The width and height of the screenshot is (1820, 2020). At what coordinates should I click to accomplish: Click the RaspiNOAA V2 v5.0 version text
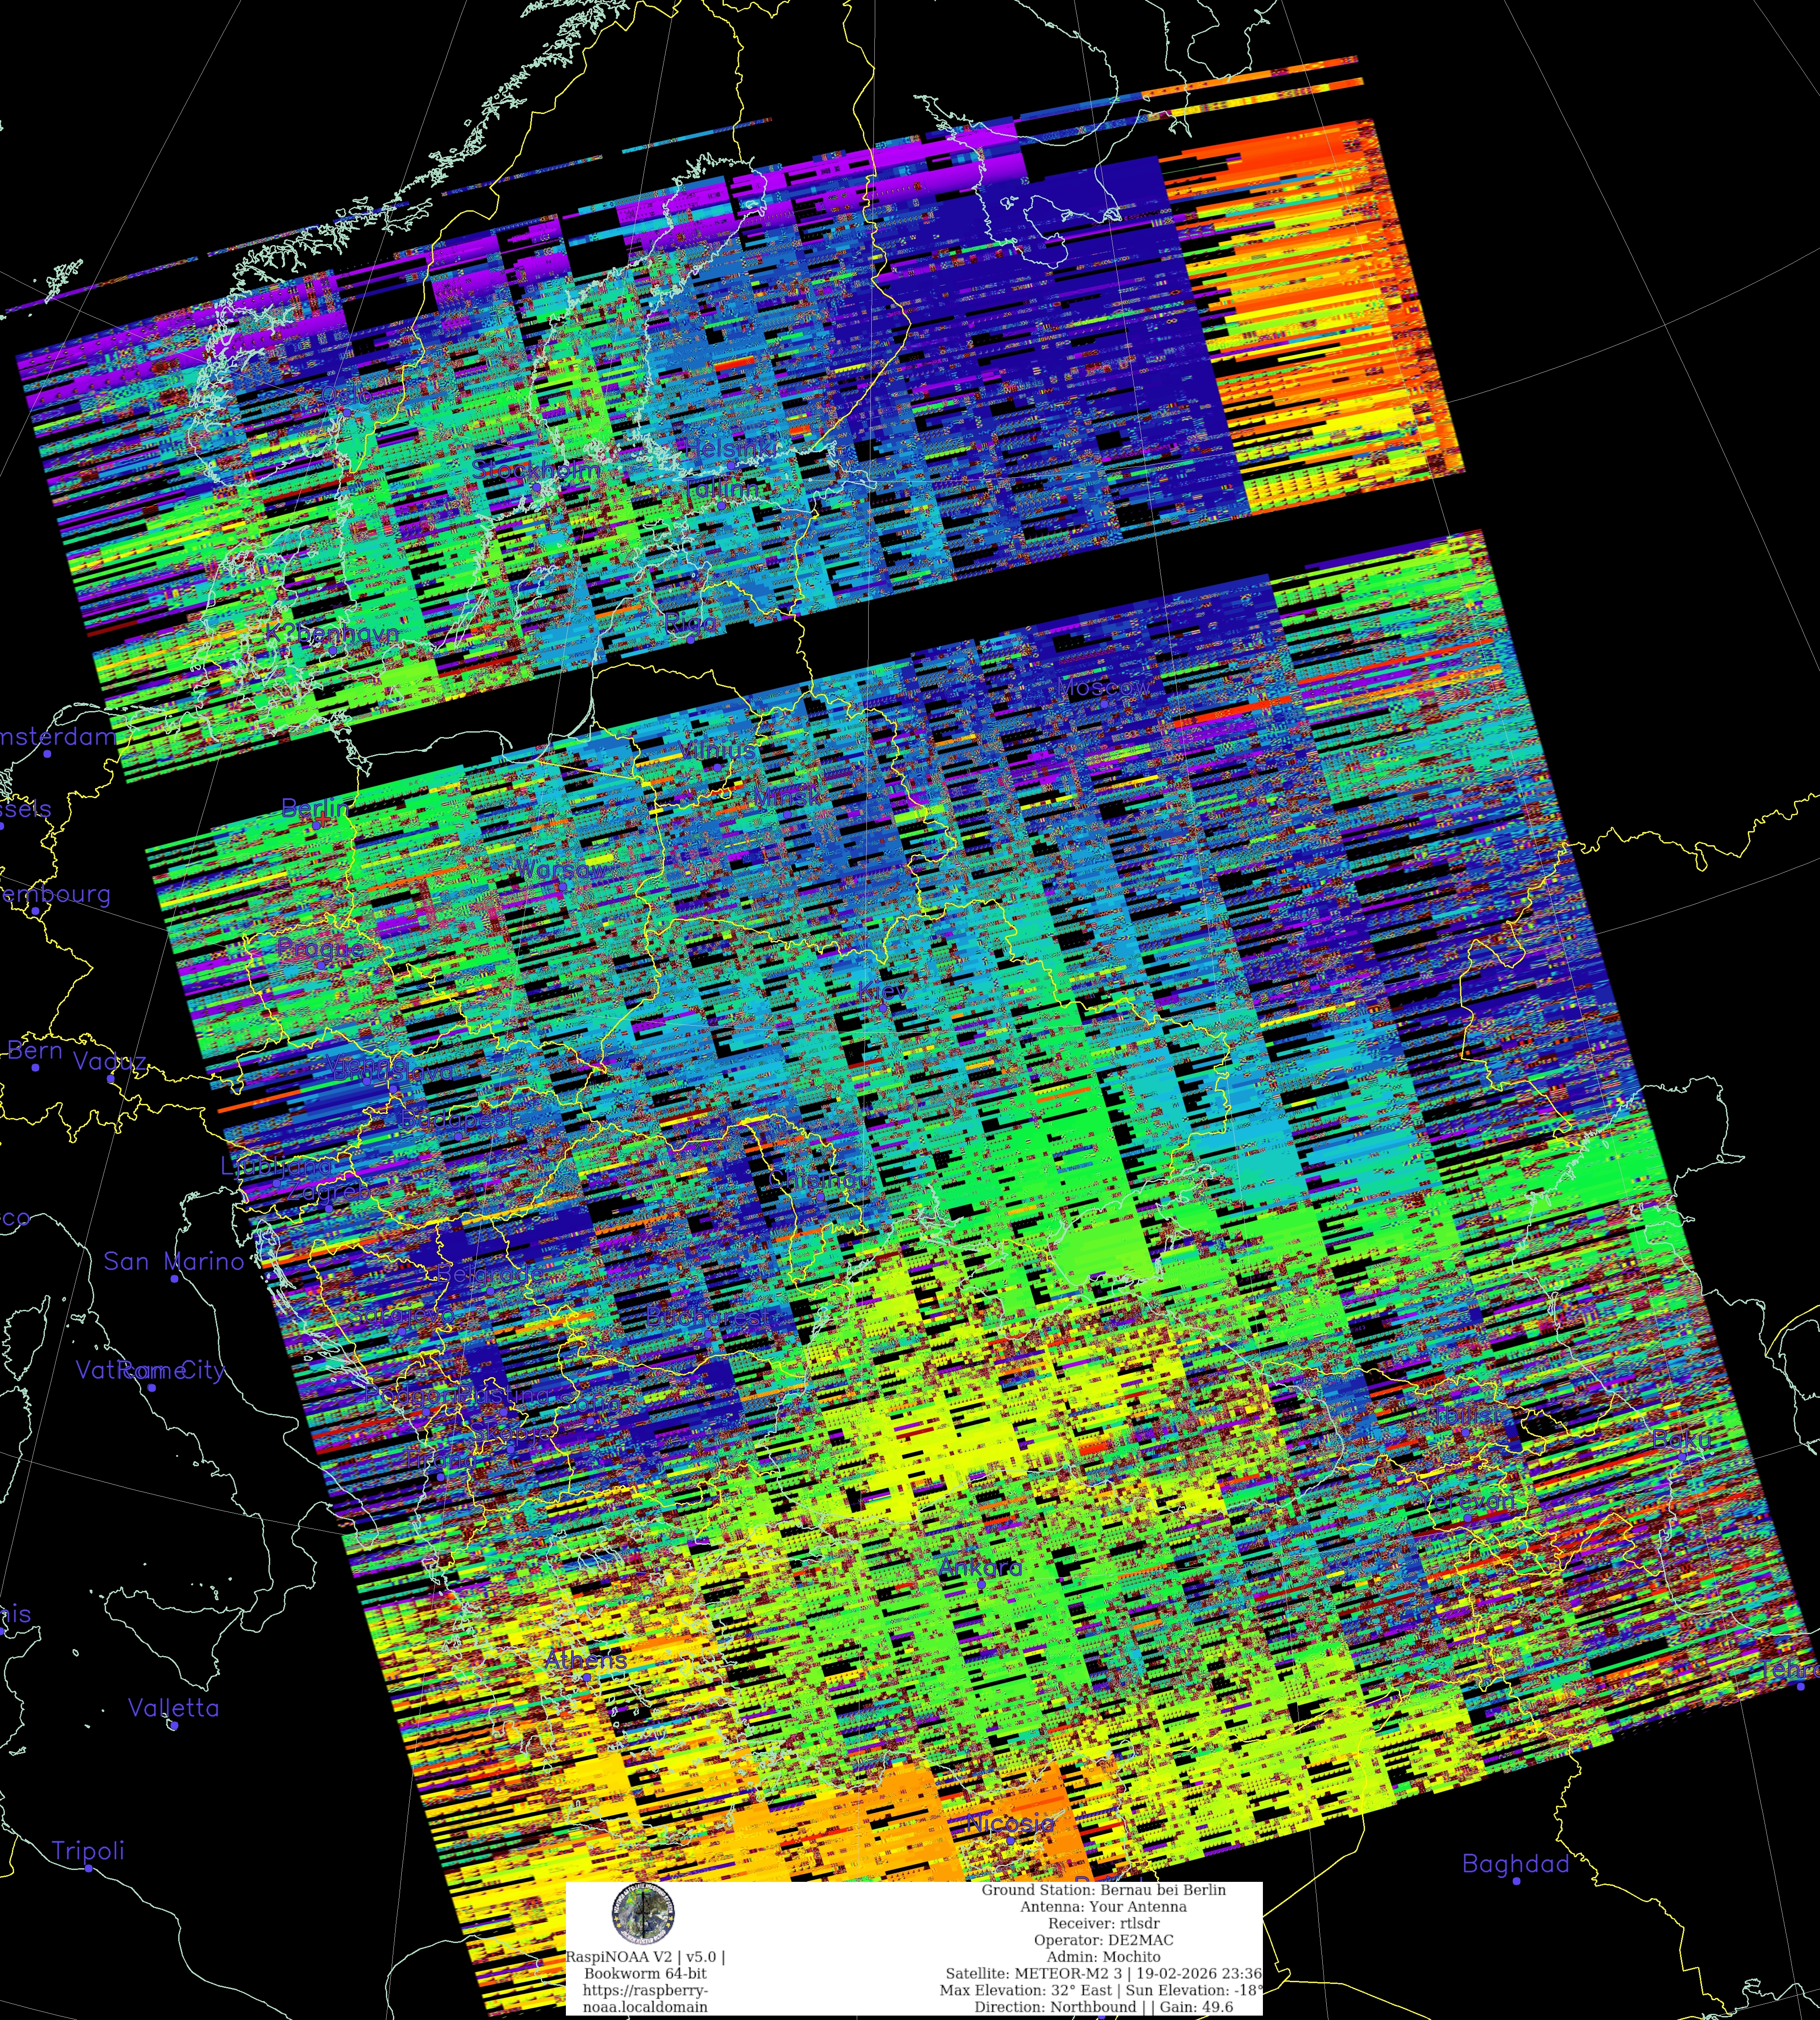tap(645, 1956)
